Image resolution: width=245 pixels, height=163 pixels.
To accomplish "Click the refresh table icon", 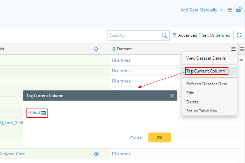I will coord(239,35).
